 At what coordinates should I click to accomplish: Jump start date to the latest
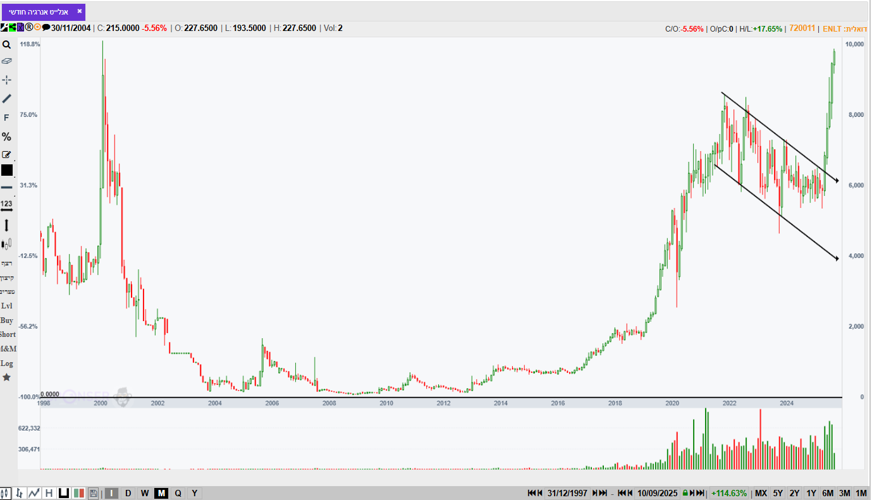[x=603, y=493]
